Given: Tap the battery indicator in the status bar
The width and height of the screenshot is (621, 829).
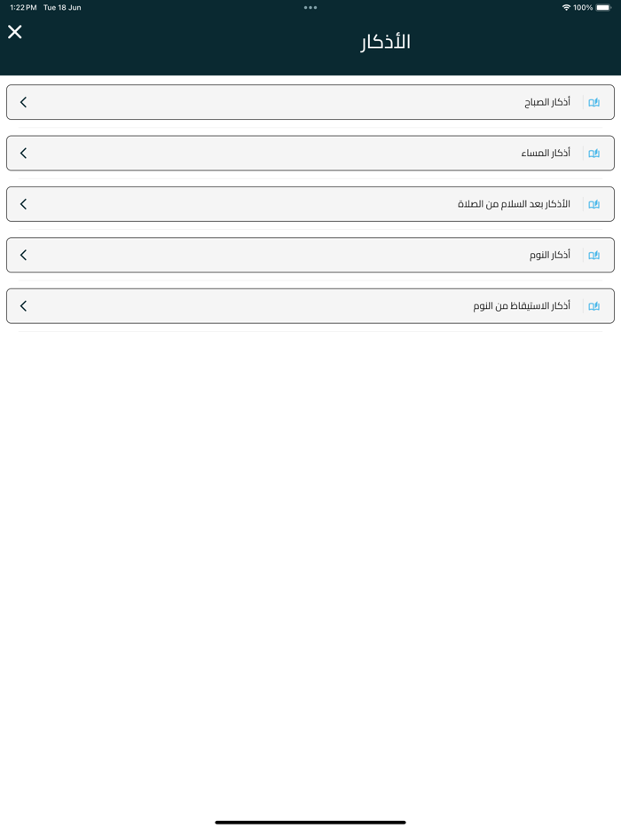Looking at the screenshot, I should pos(606,7).
